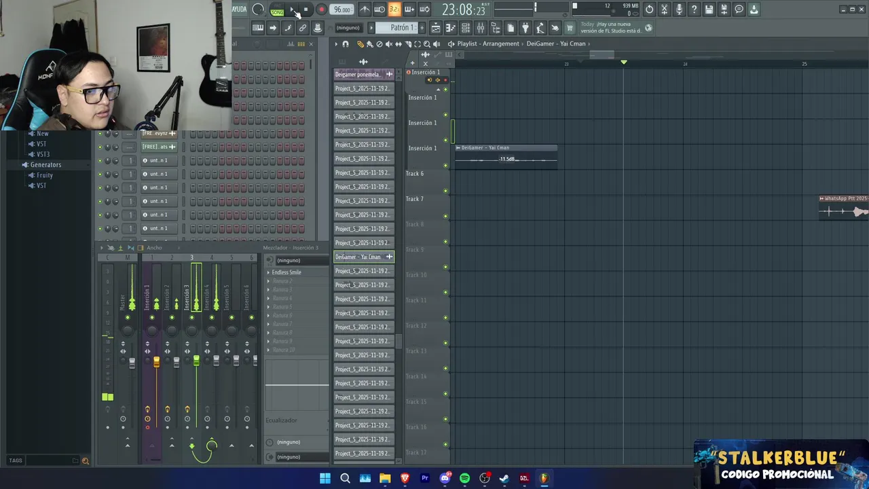This screenshot has height=489, width=869.
Task: Expand the Generators folder in the browser
Action: point(45,165)
